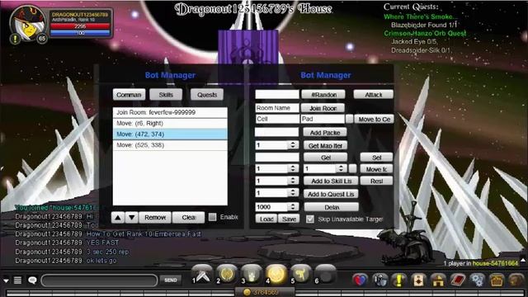Open the heart friends icon
Viewport: 528px width, 297px height.
(360, 280)
